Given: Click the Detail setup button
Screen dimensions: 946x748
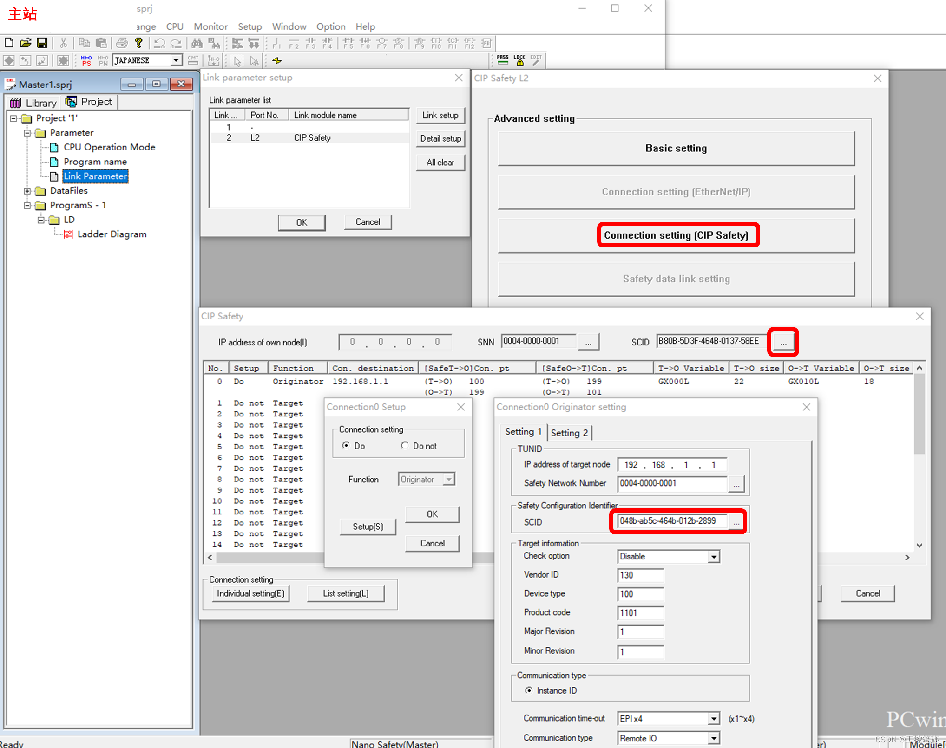Looking at the screenshot, I should point(440,138).
